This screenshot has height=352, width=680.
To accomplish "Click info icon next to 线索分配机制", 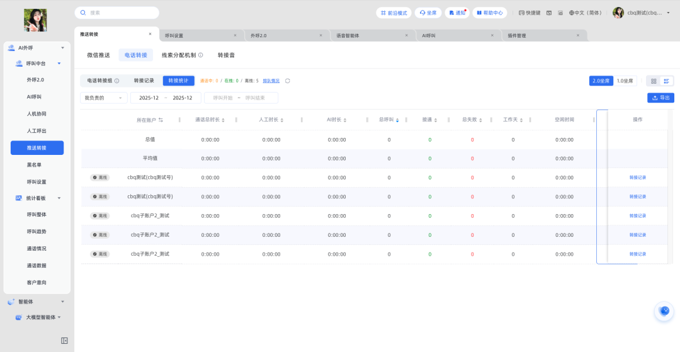I will tap(201, 55).
